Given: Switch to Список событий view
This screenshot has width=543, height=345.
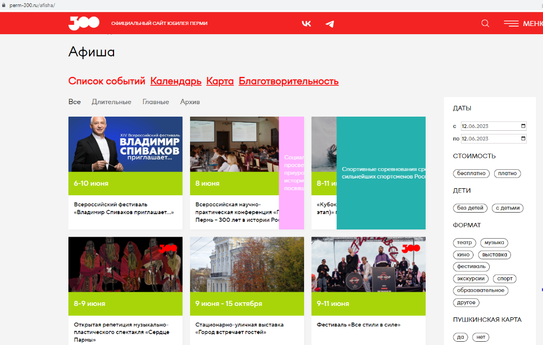Looking at the screenshot, I should 106,81.
